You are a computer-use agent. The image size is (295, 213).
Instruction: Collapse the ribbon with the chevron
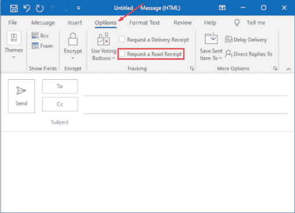point(289,69)
